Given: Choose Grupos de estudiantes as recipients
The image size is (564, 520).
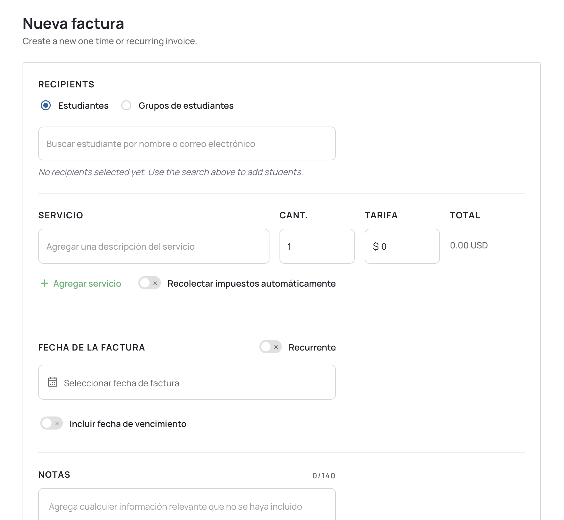Looking at the screenshot, I should [126, 106].
